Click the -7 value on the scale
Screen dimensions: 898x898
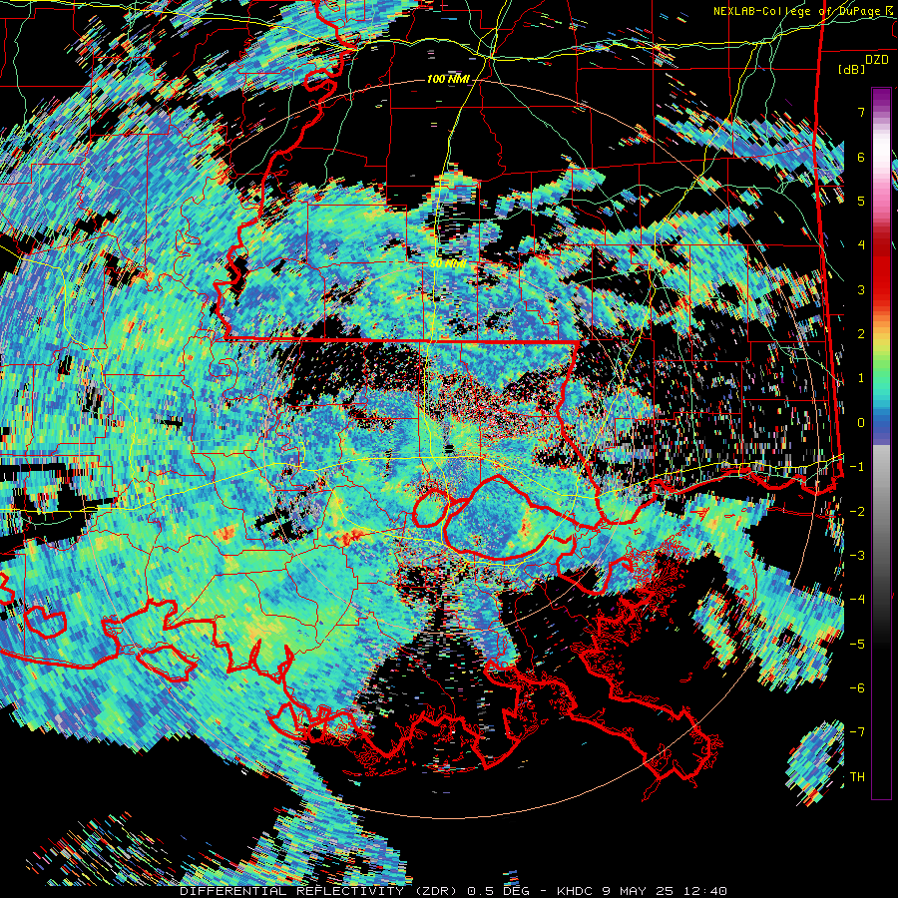point(857,732)
